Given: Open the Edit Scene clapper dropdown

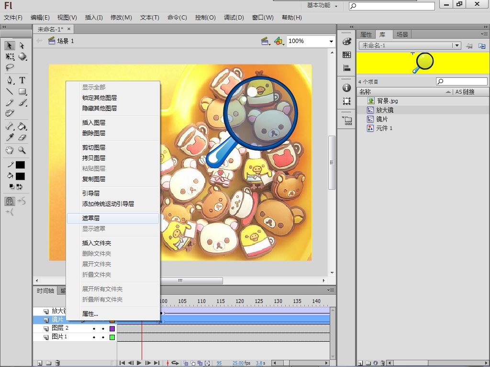Looking at the screenshot, I should (266, 41).
